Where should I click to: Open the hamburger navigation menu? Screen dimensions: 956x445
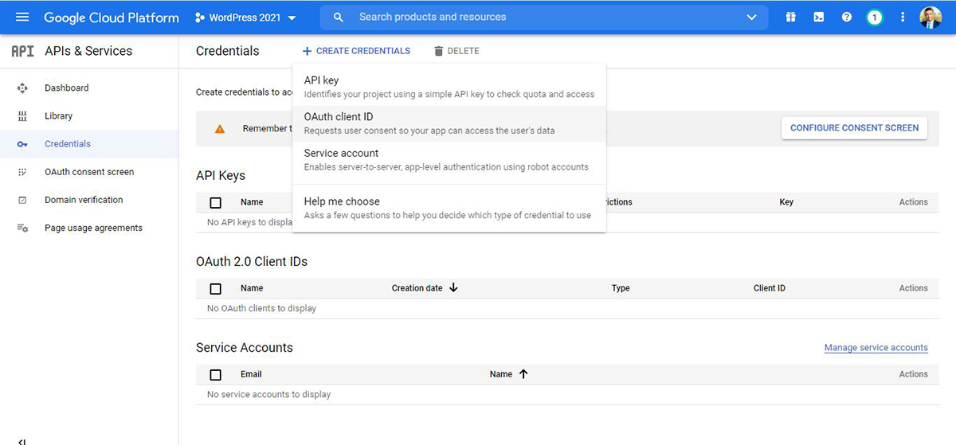coord(22,18)
